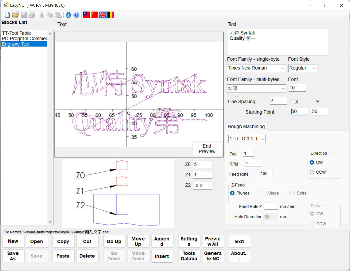Open the Font Style Regular dropdown

(303, 68)
